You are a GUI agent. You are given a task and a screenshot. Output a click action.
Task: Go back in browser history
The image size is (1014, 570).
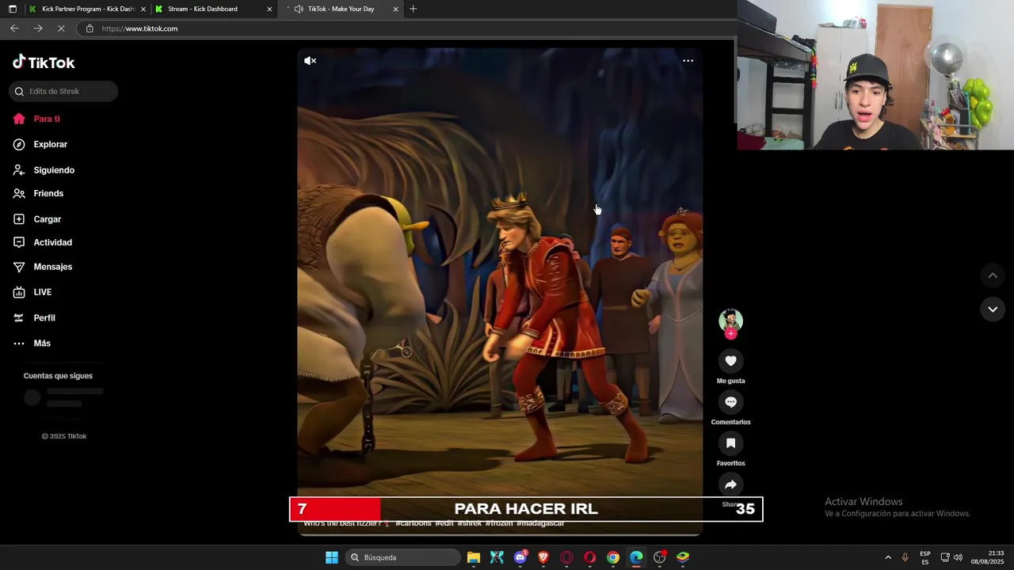[14, 28]
